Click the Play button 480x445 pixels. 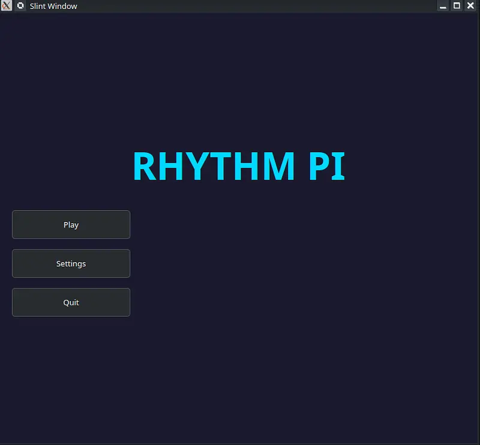coord(71,225)
